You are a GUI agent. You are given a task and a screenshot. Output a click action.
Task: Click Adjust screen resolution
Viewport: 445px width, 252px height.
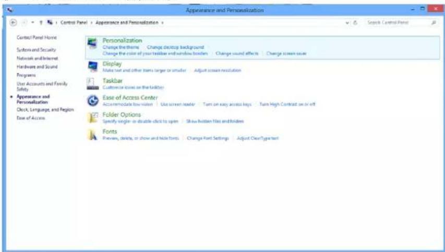coord(218,70)
